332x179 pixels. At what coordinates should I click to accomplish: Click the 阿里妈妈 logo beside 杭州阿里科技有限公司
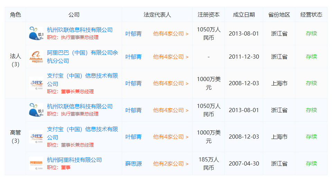point(36,163)
